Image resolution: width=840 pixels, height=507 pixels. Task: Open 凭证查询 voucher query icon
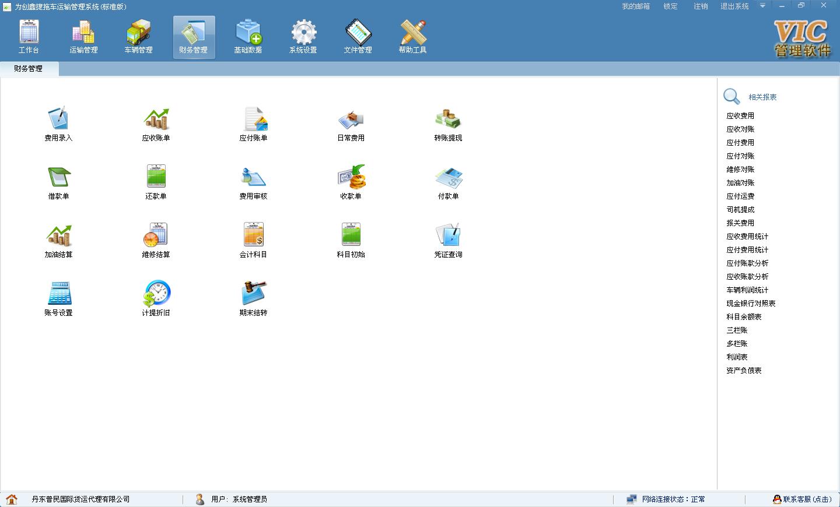(x=448, y=241)
